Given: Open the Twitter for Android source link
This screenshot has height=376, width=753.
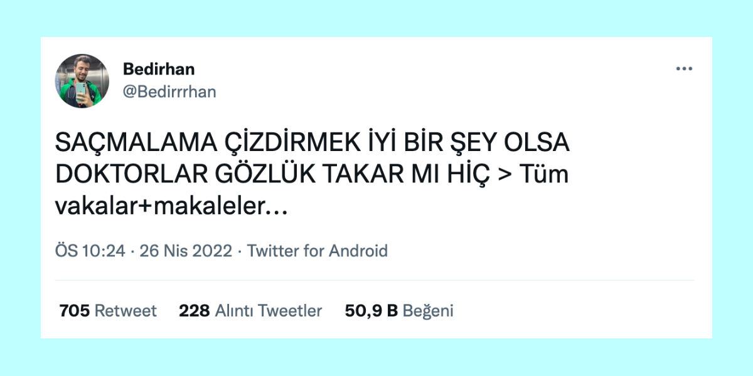Looking at the screenshot, I should [318, 251].
